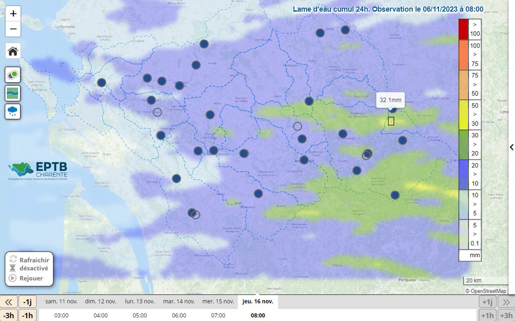Select the station marker under the 32.1mm tooltip
Screen dimensions: 515x321
pyautogui.click(x=393, y=109)
